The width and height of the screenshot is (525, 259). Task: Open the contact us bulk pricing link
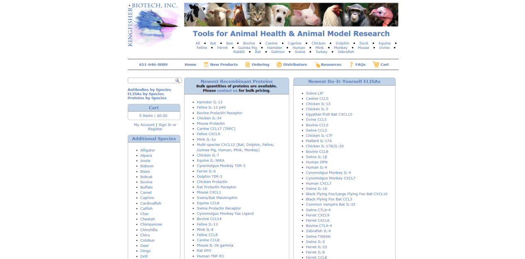point(227,91)
